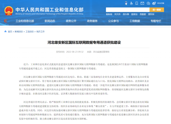
Task: Click 工信动态 in the breadcrumb trail
Action: click(x=29, y=31)
